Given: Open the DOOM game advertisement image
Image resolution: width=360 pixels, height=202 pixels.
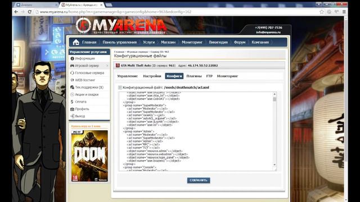Looking at the screenshot, I should (89, 156).
